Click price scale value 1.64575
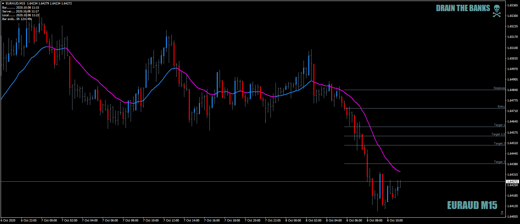Screen dimensions: 520x224 [513, 133]
